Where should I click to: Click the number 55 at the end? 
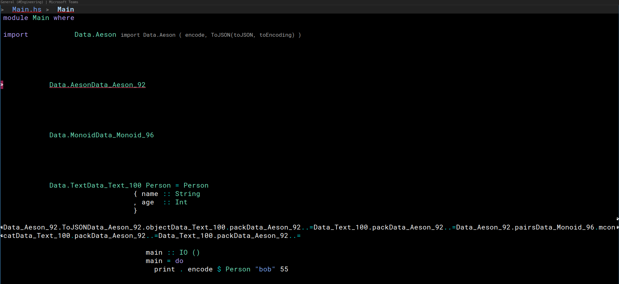284,269
